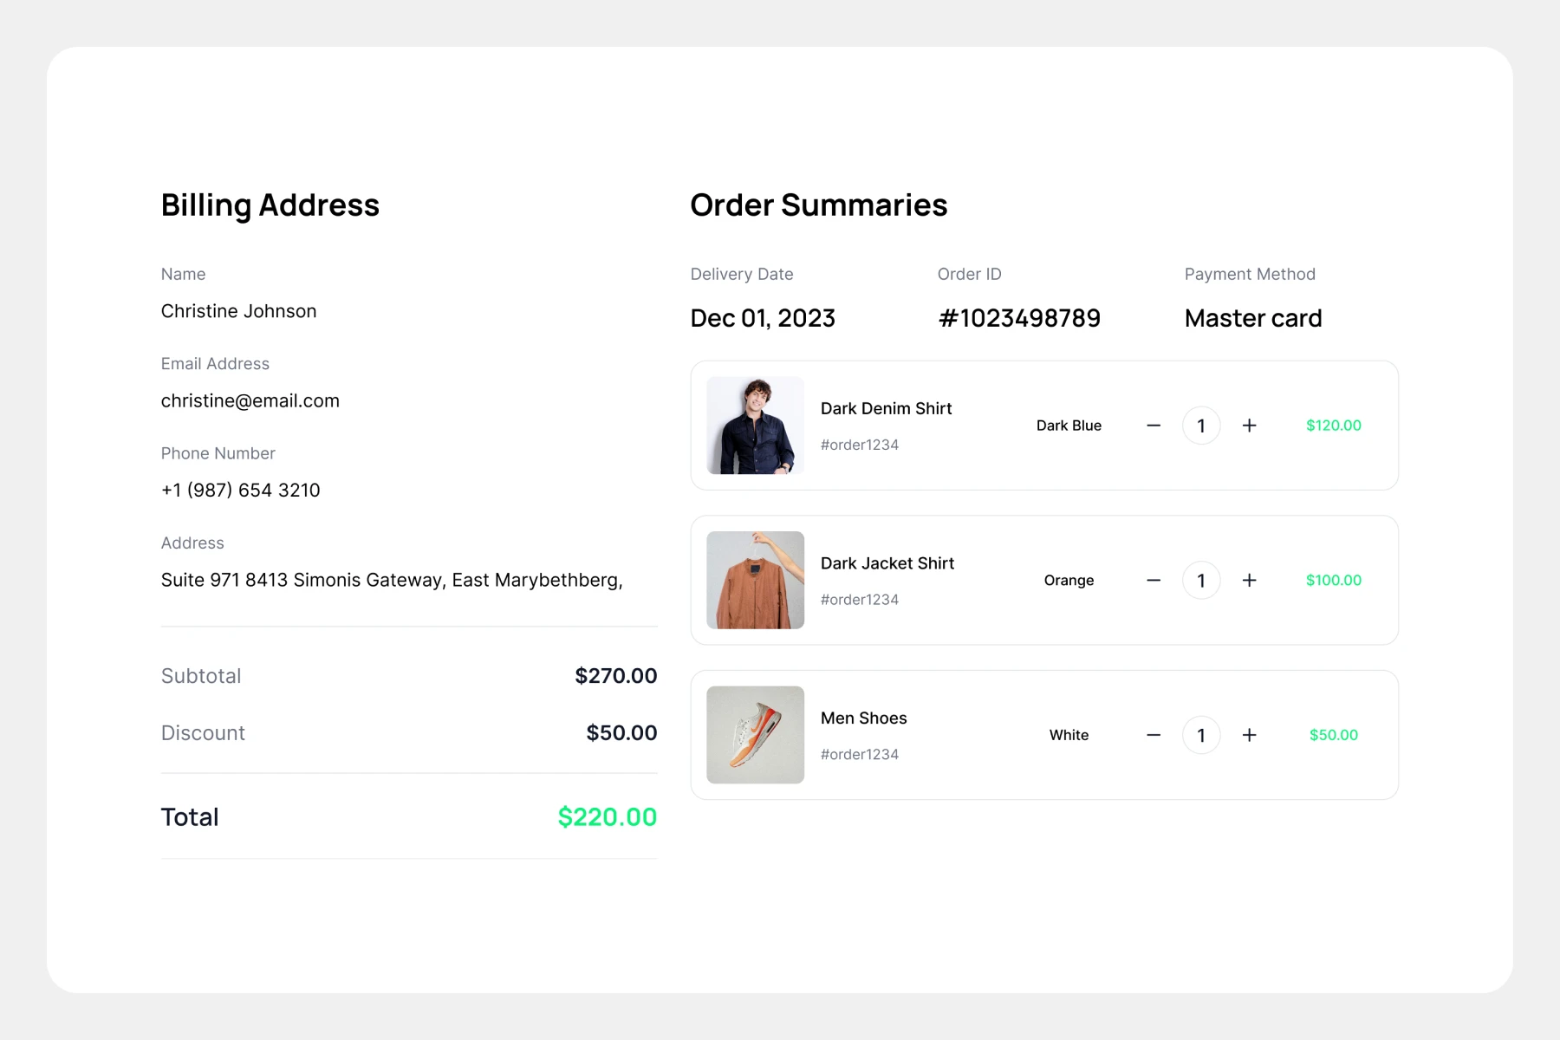
Task: Open the Dark Jacket Shirt product image
Action: point(755,580)
